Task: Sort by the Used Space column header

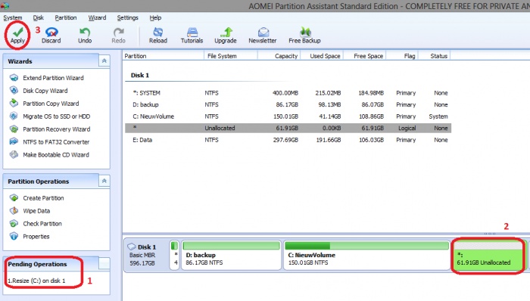Action: click(322, 56)
